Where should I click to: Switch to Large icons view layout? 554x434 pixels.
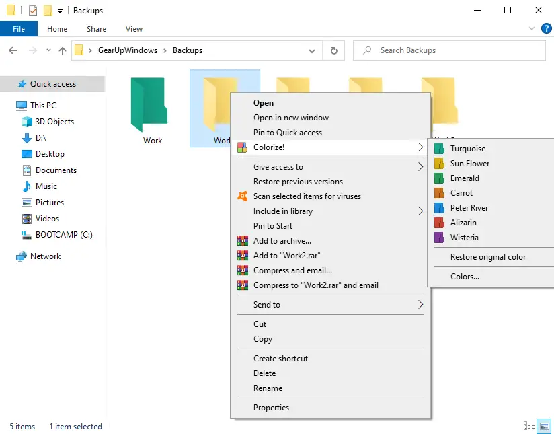545,425
